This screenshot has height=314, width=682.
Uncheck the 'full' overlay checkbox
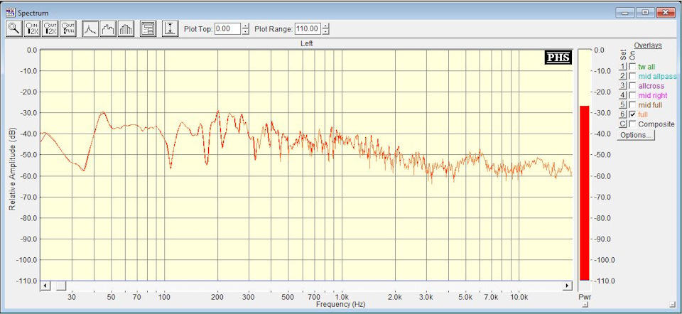tap(632, 114)
